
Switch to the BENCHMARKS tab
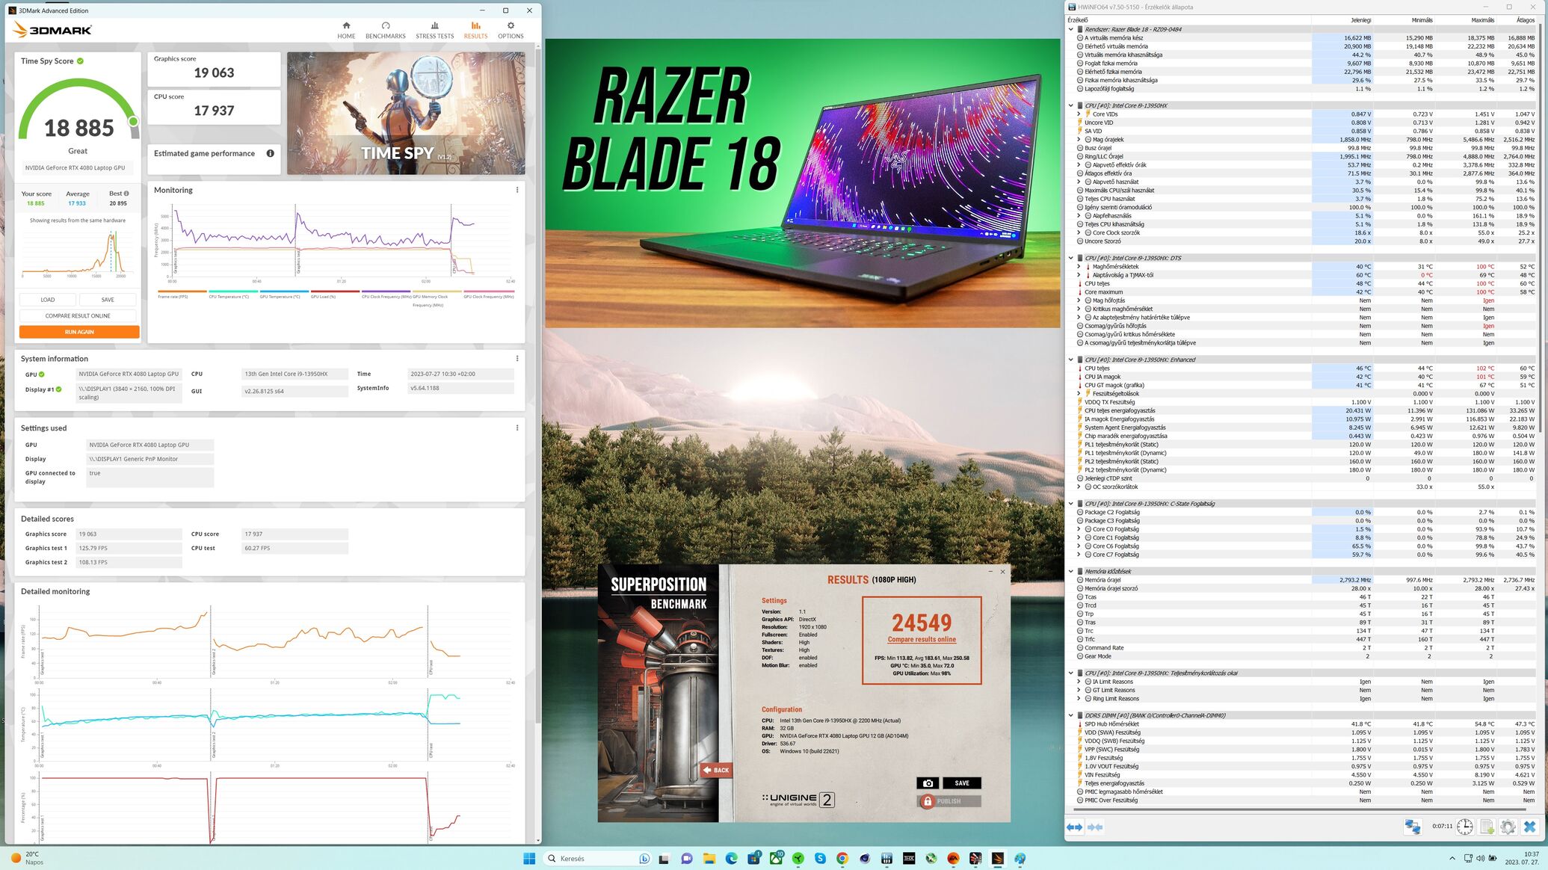(x=386, y=30)
